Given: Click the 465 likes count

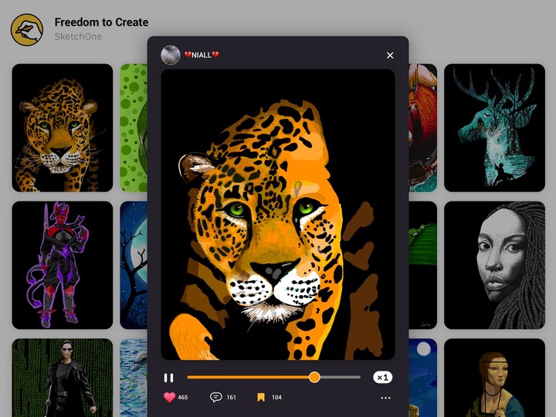Looking at the screenshot, I should 183,398.
